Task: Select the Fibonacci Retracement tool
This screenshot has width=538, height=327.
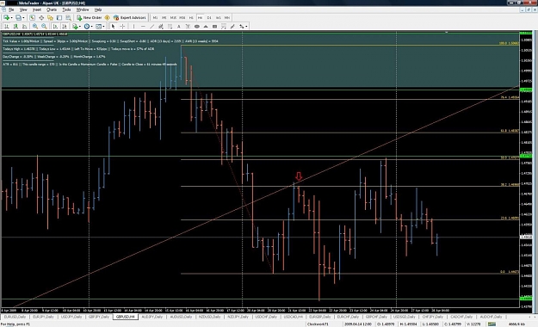Action: pos(170,26)
